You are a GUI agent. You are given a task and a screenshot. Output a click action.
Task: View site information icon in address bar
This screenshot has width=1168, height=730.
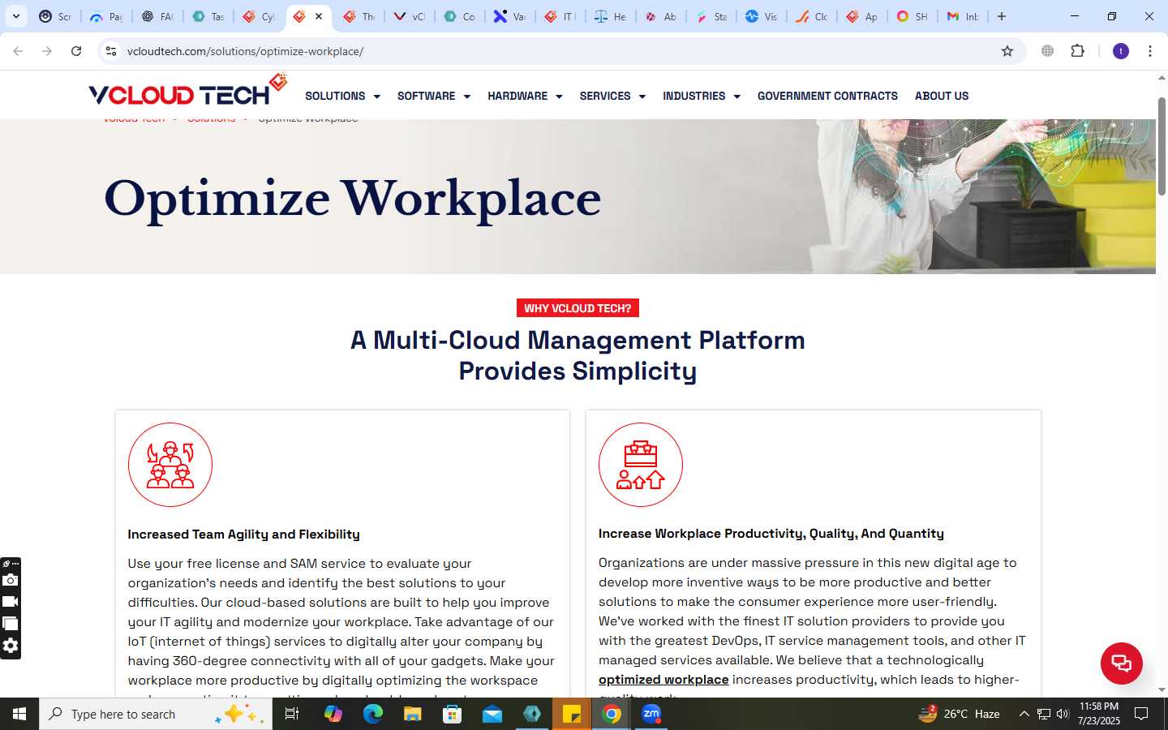tap(111, 51)
